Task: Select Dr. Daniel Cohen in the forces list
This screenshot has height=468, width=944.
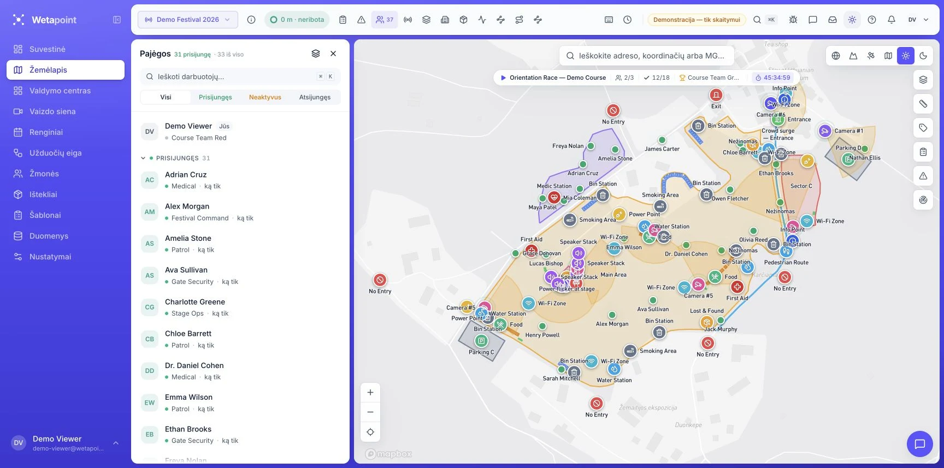Action: (x=240, y=371)
